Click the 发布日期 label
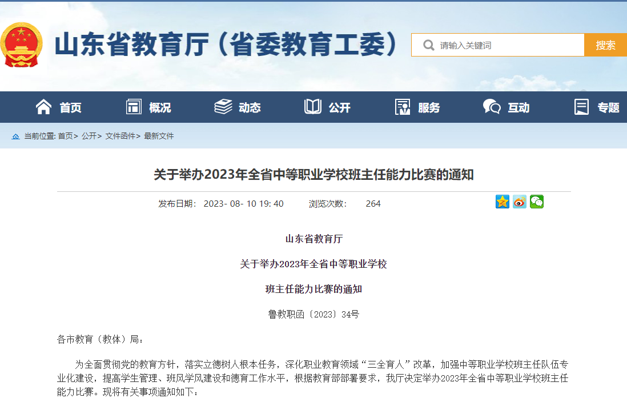Screen dimensions: 627x406 click(x=177, y=204)
